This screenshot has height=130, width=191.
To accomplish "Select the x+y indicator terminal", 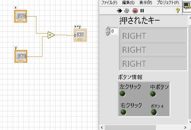I will [x=80, y=35].
